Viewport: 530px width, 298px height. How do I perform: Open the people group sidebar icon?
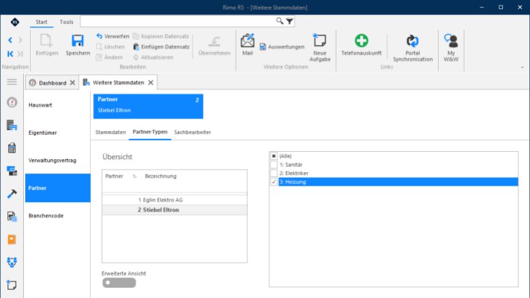(x=12, y=262)
